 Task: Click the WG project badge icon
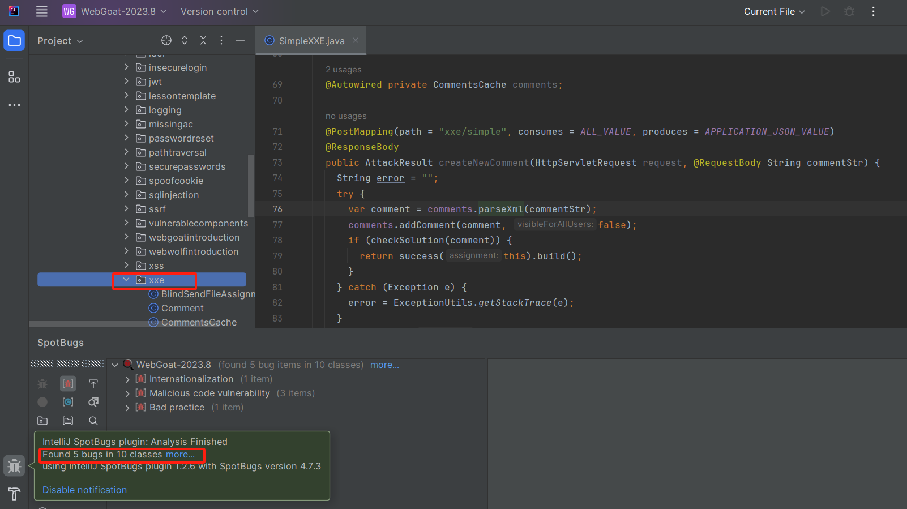69,11
